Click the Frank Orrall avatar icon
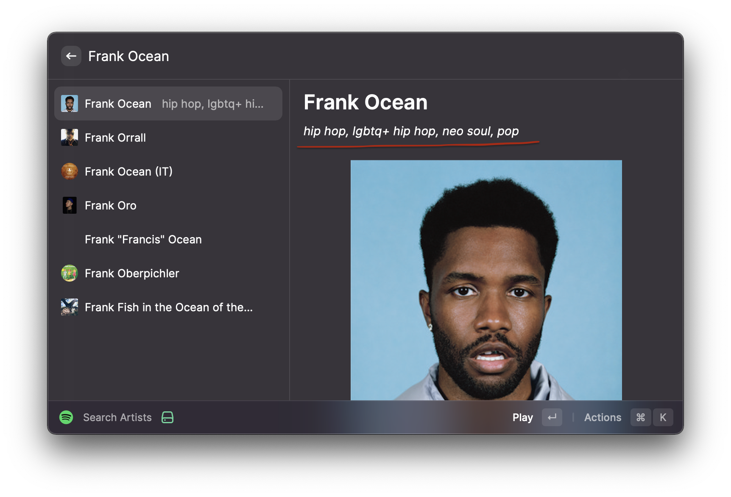Viewport: 731px width, 497px height. [x=70, y=137]
